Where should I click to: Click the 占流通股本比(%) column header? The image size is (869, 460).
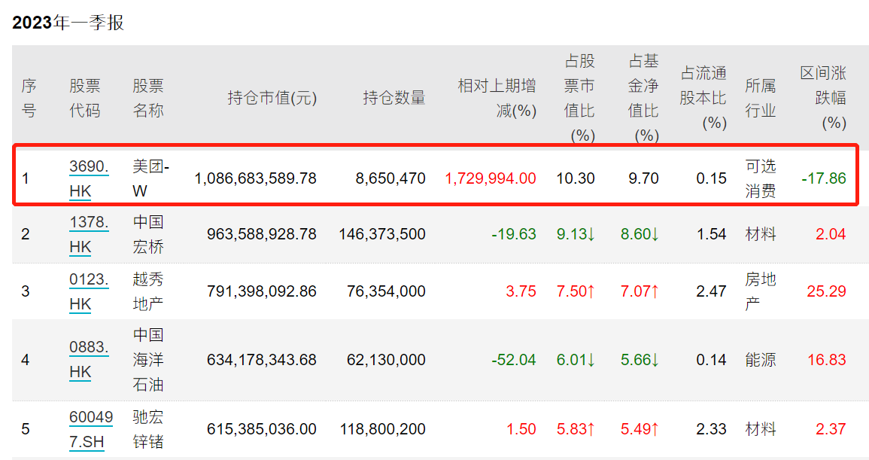point(703,97)
